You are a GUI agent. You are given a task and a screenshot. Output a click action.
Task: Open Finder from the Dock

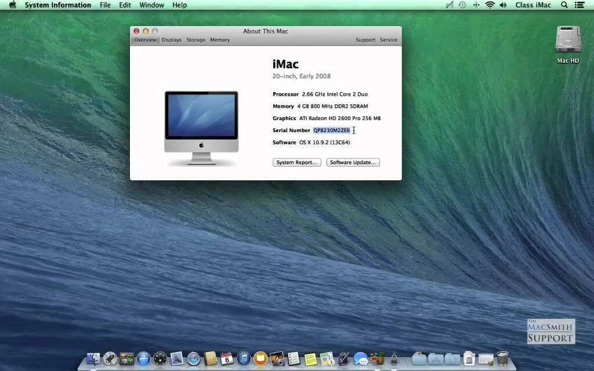pos(93,358)
